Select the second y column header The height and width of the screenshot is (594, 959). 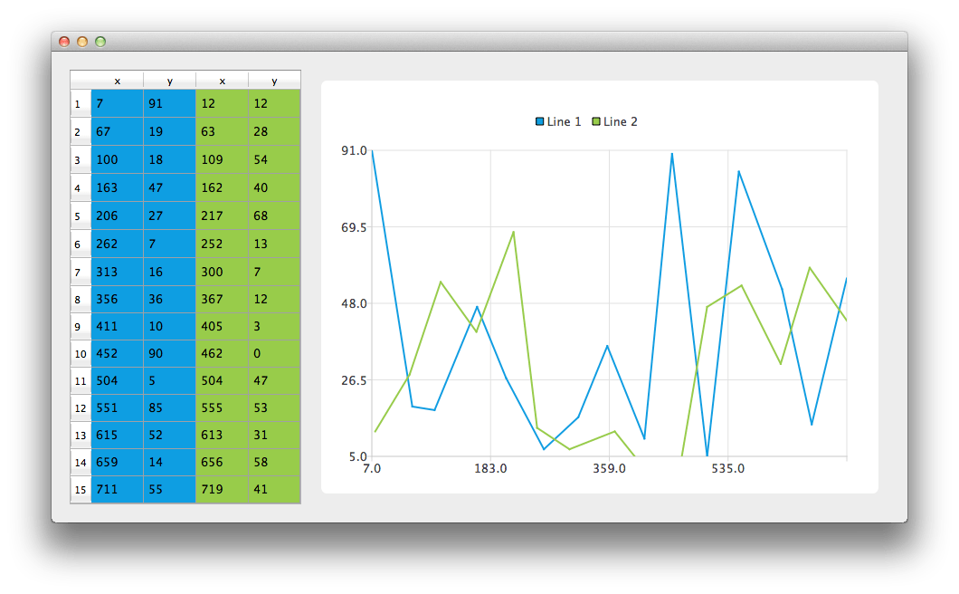click(274, 80)
